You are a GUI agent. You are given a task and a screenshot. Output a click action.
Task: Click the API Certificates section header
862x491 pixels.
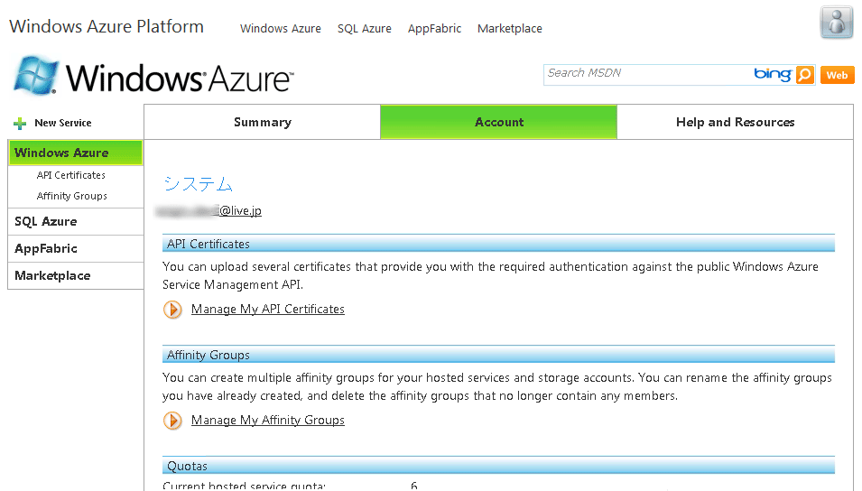coord(498,244)
